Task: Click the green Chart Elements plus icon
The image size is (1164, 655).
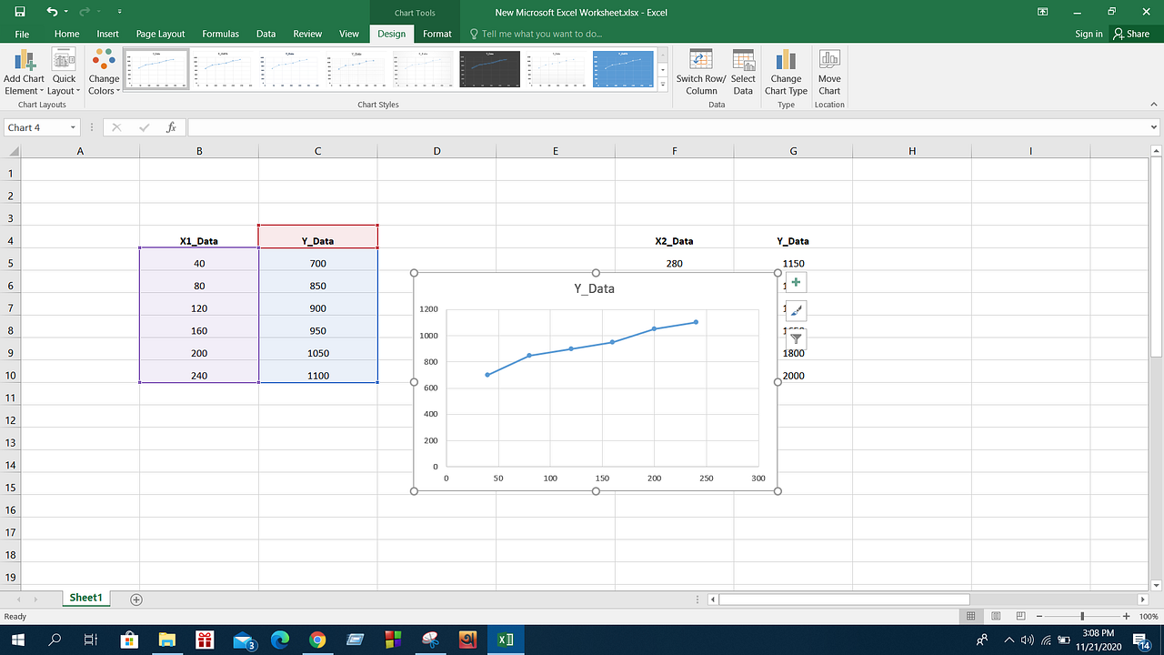Action: [796, 282]
